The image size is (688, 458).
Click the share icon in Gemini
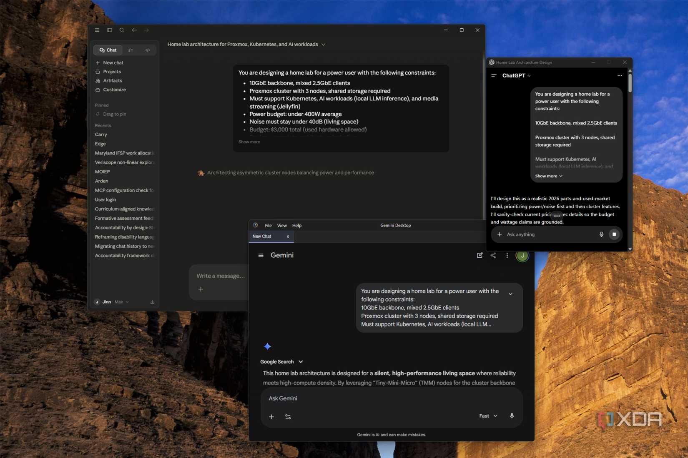493,255
